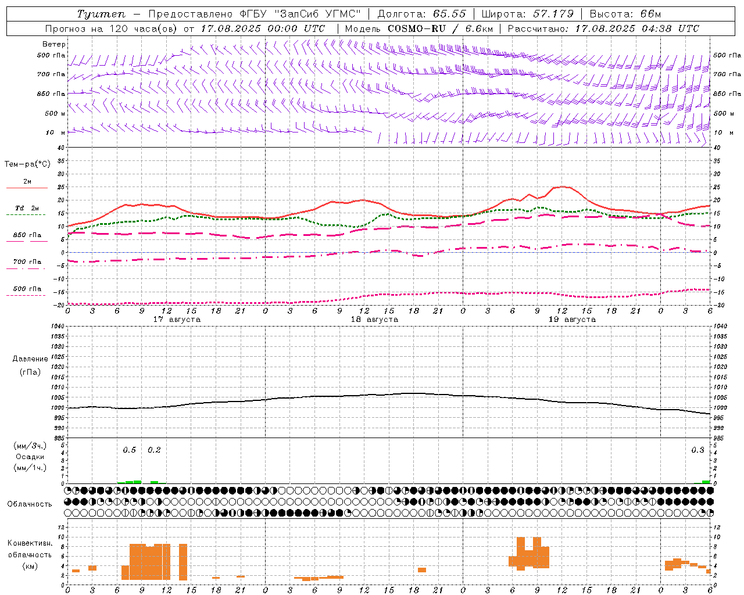The height and width of the screenshot is (595, 744).
Task: Click the Тем-ра(°C) axis title
Action: (27, 164)
